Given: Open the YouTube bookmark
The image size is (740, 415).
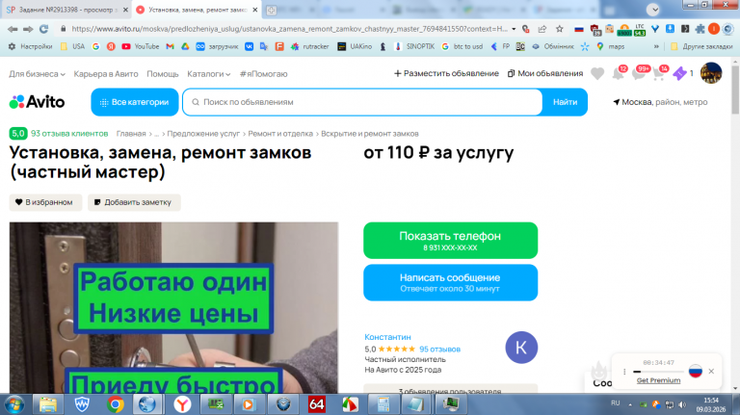Looking at the screenshot, I should tap(140, 46).
